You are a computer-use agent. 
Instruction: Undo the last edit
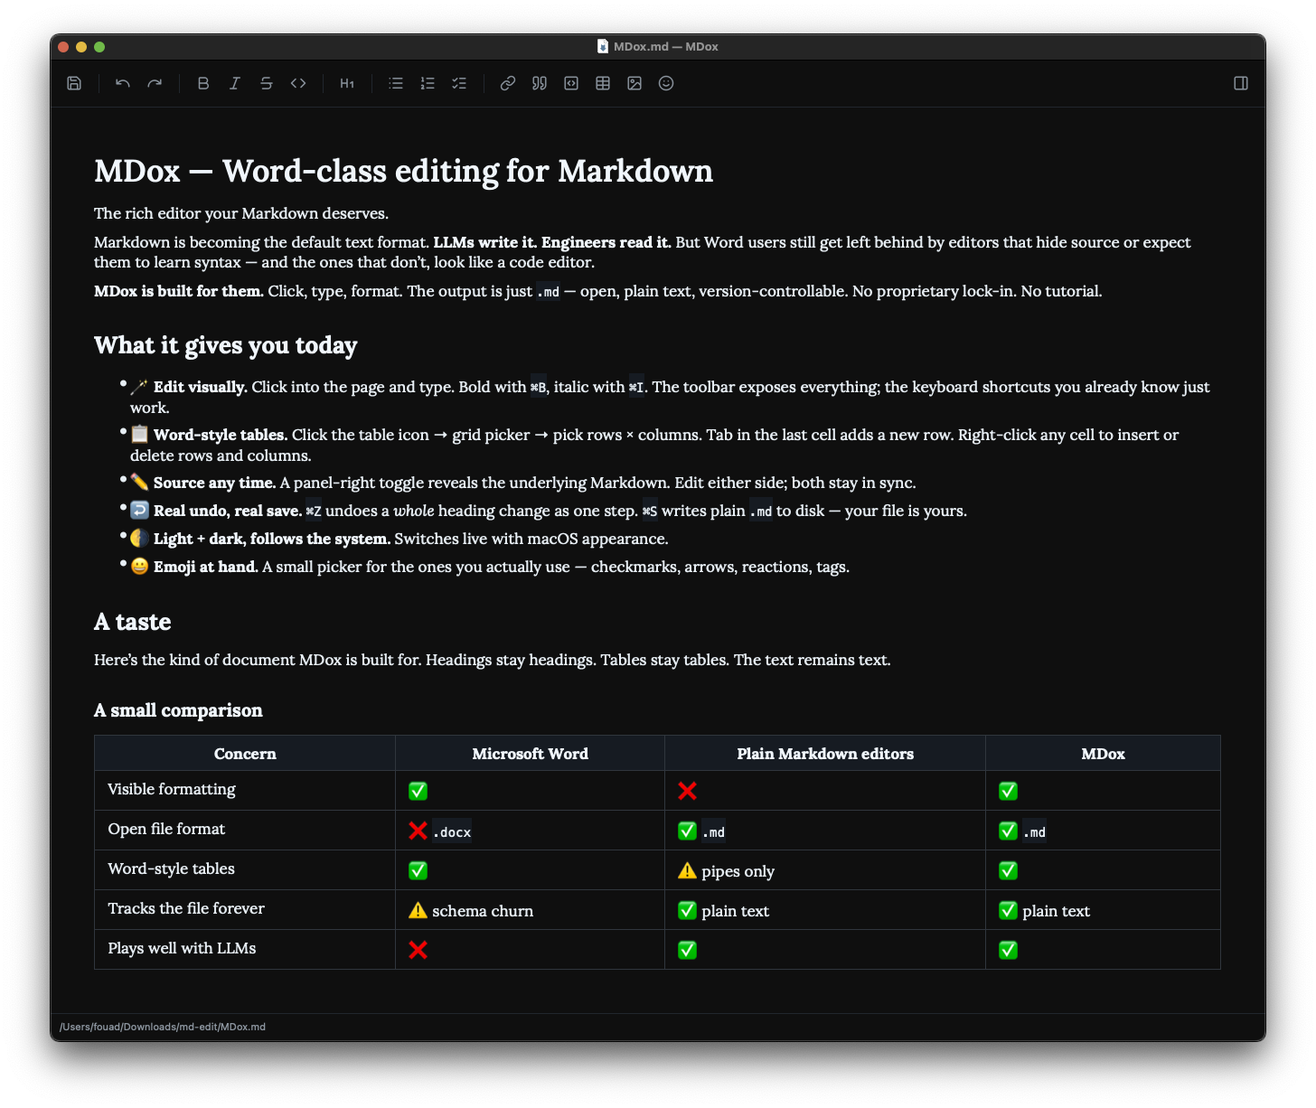123,83
